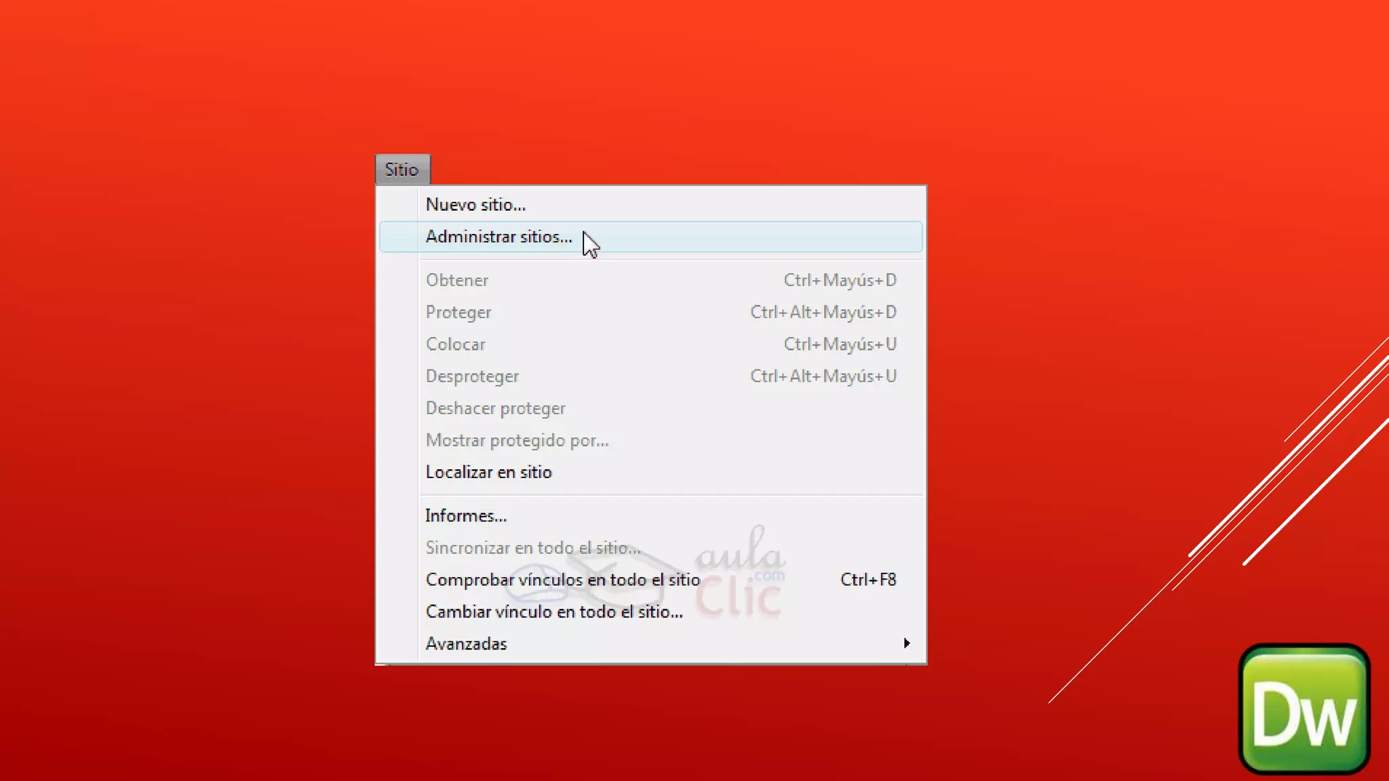This screenshot has height=781, width=1389.
Task: Choose Administrar sitios... option
Action: (x=498, y=237)
